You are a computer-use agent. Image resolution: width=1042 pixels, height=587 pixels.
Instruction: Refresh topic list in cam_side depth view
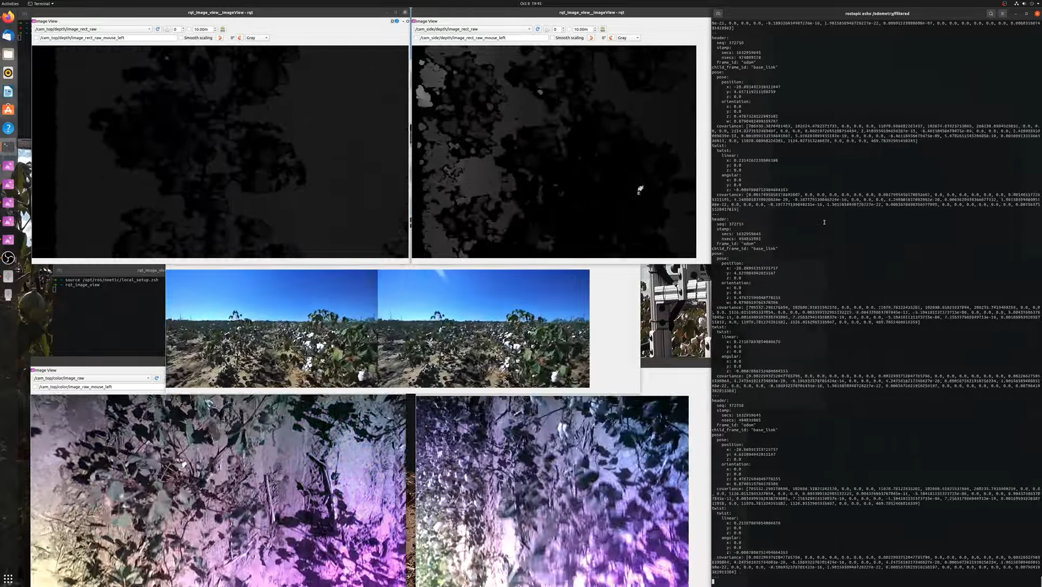[x=537, y=29]
